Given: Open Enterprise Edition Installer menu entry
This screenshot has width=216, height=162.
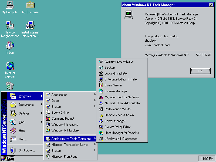Looking at the screenshot, I should tap(122, 79).
